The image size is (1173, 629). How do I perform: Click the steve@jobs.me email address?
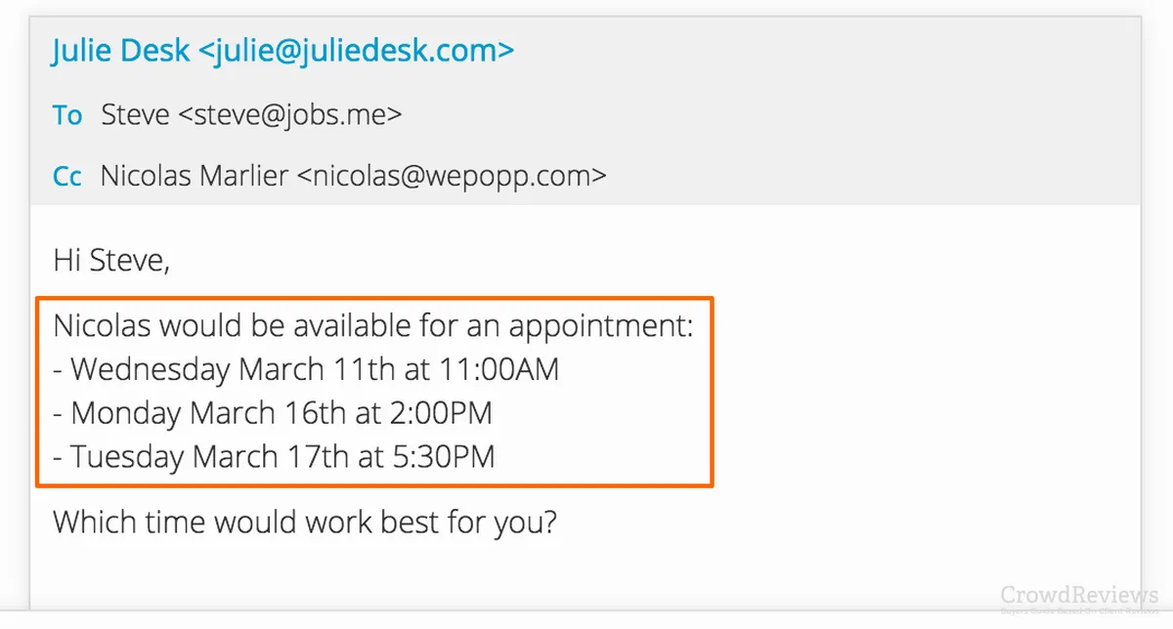click(x=289, y=115)
